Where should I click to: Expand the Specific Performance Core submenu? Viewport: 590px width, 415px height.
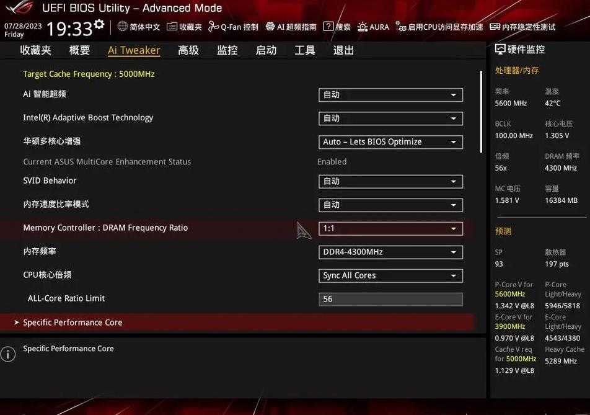(x=237, y=323)
